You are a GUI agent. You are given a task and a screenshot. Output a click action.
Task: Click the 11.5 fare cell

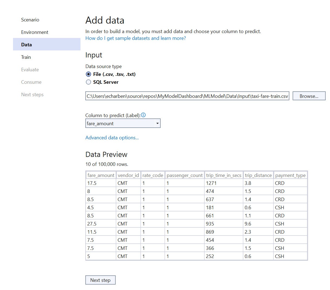point(101,232)
